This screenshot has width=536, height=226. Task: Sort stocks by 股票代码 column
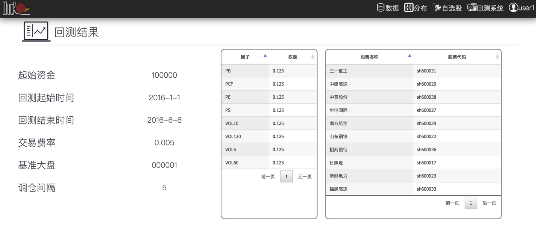point(457,57)
